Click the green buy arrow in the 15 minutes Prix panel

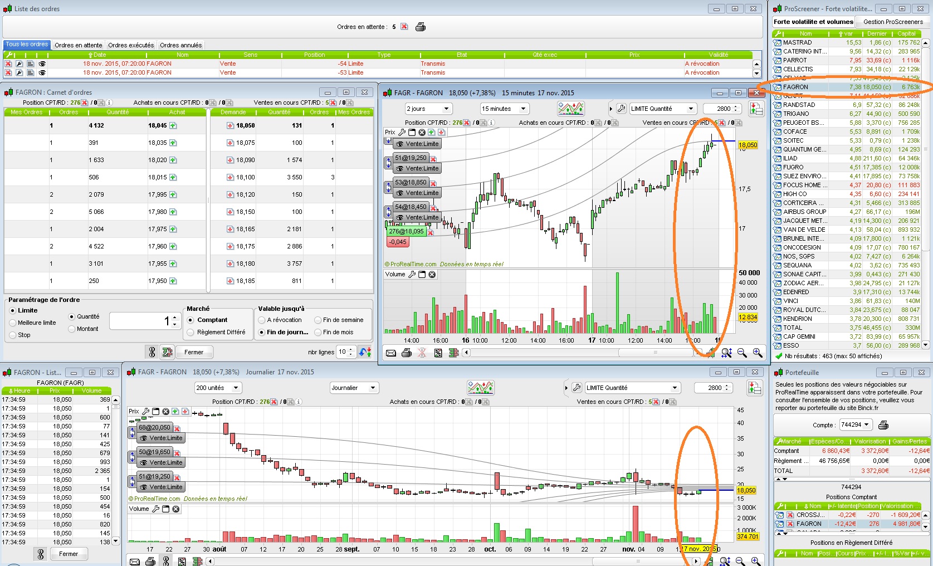pos(432,133)
